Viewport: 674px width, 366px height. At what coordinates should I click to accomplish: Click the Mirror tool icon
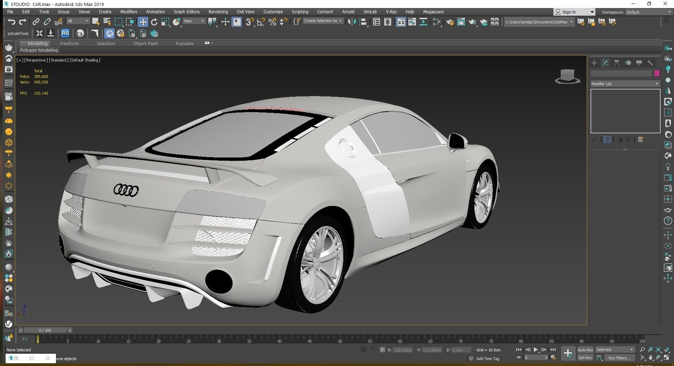(352, 22)
